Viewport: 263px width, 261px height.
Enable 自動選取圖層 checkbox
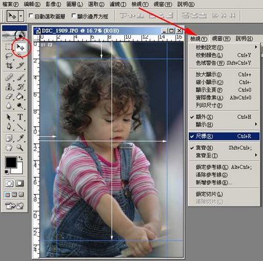(x=31, y=16)
